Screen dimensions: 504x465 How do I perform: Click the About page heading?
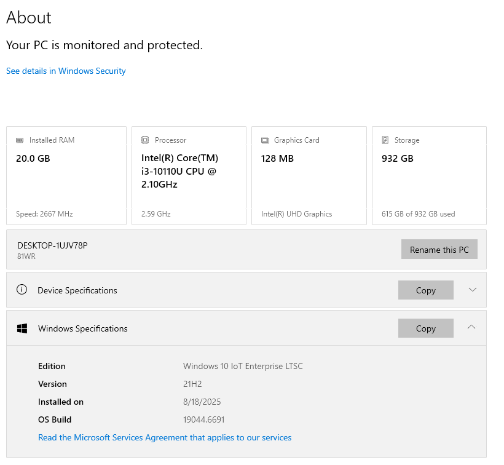(29, 17)
